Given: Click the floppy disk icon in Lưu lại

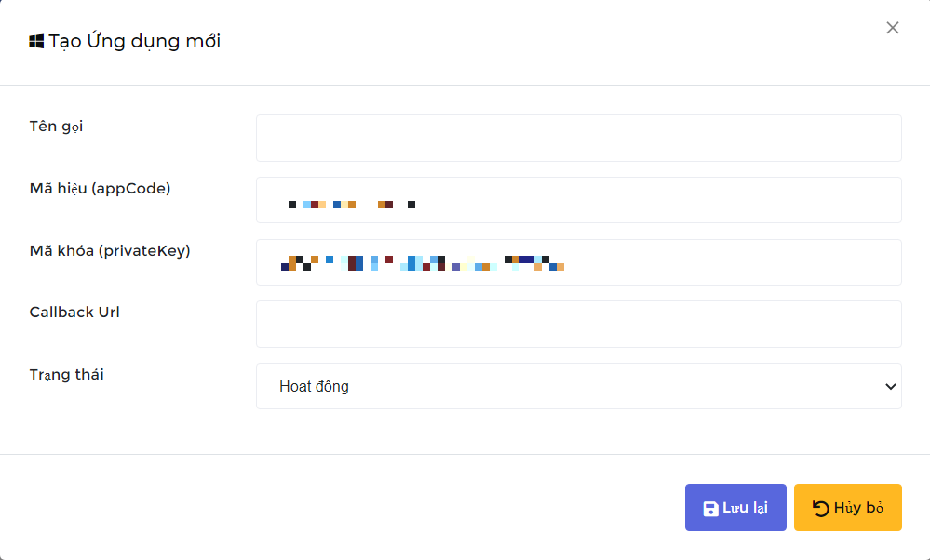Looking at the screenshot, I should 710,509.
